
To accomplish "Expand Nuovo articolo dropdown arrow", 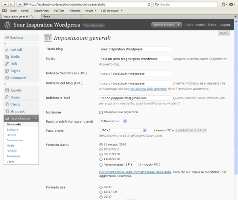I will (x=178, y=25).
